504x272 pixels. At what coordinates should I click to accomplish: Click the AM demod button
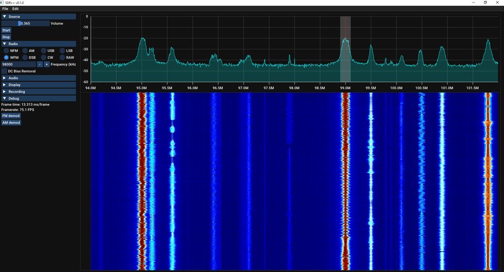[11, 123]
